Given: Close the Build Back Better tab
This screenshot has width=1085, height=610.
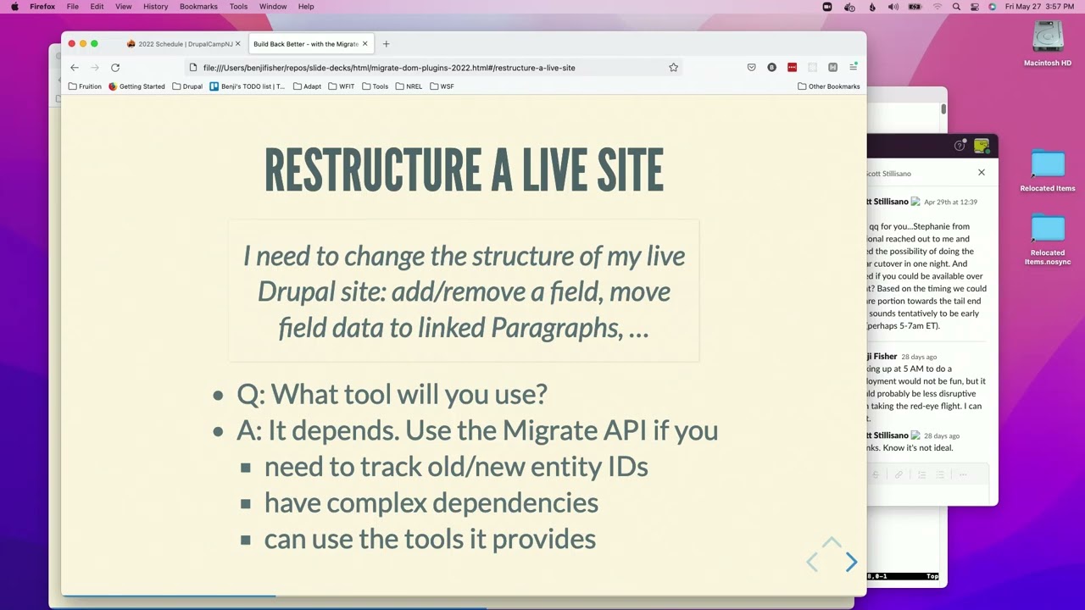Looking at the screenshot, I should point(365,44).
